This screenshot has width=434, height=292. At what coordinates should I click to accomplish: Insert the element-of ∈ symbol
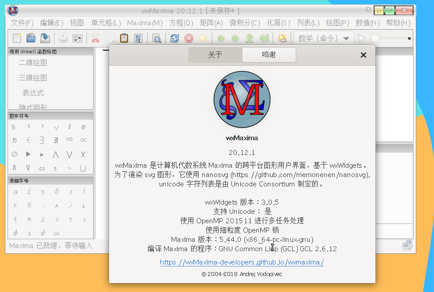28,140
